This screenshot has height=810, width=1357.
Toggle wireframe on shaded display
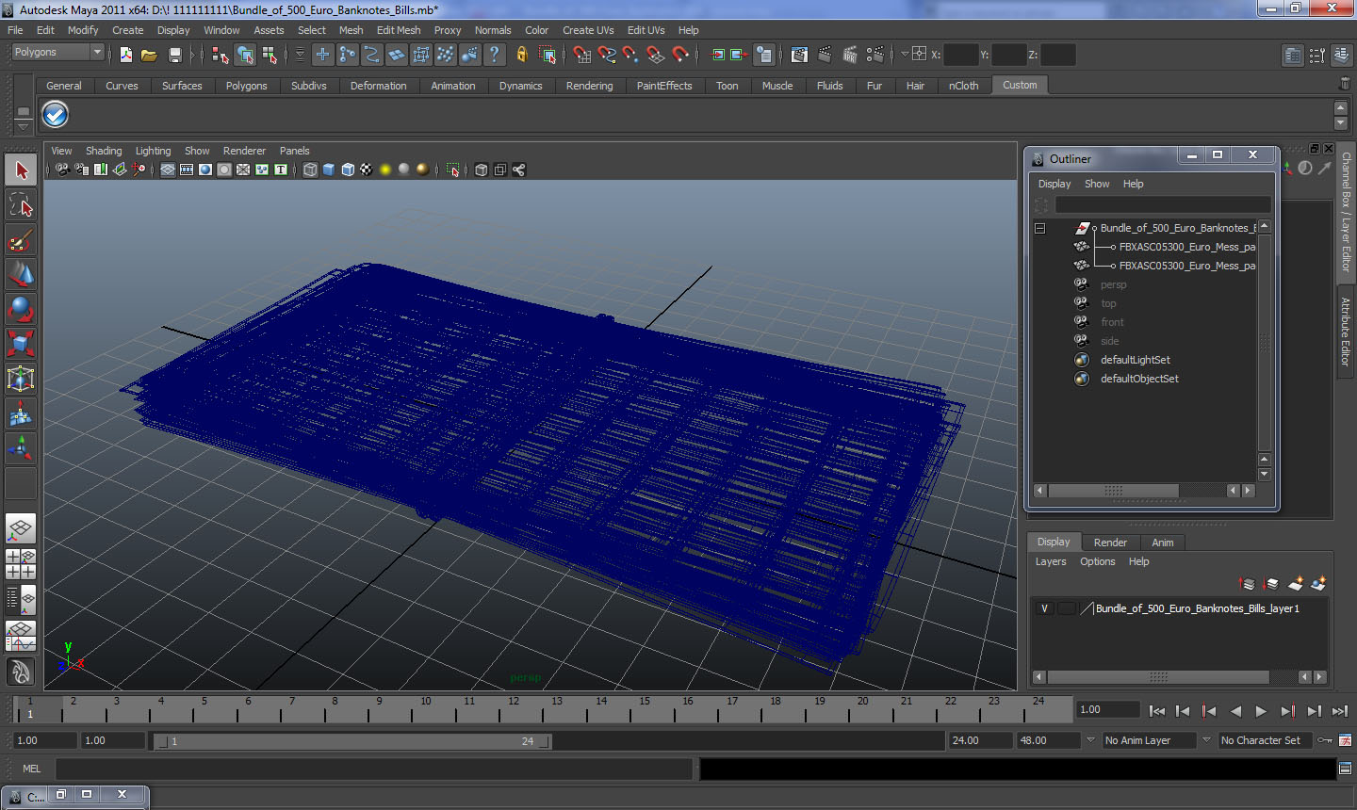point(348,170)
